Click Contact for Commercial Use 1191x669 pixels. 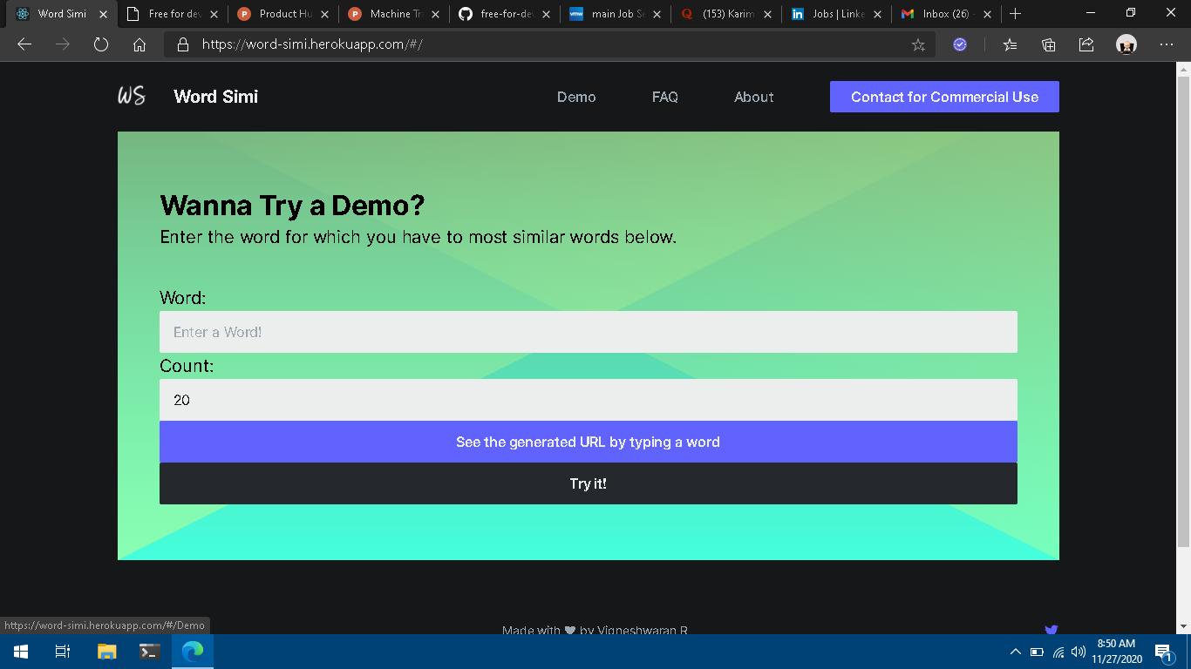coord(944,97)
